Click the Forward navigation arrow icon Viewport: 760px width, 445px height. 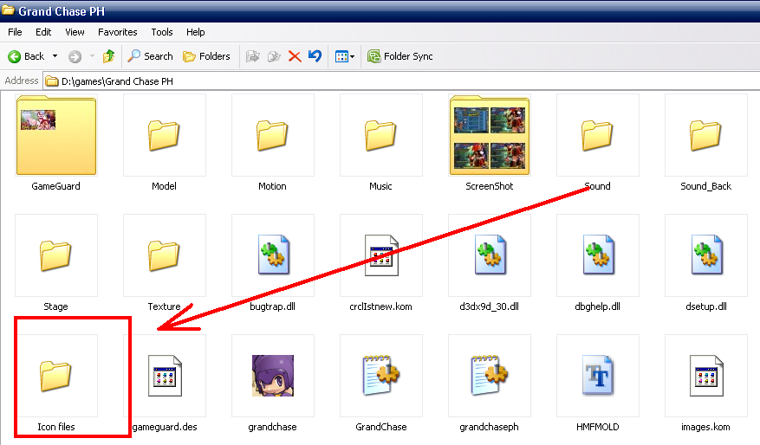75,56
